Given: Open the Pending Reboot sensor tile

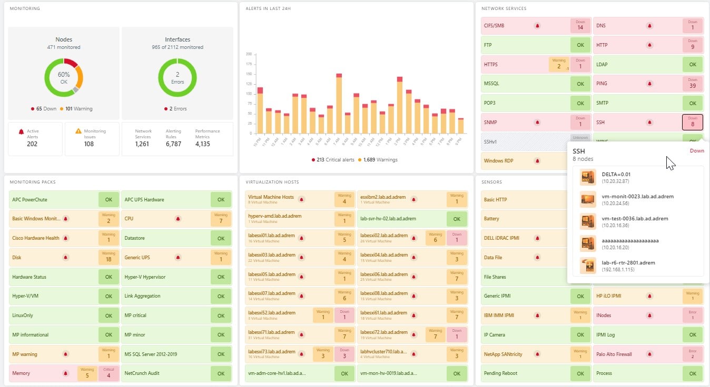Looking at the screenshot, I should point(536,373).
